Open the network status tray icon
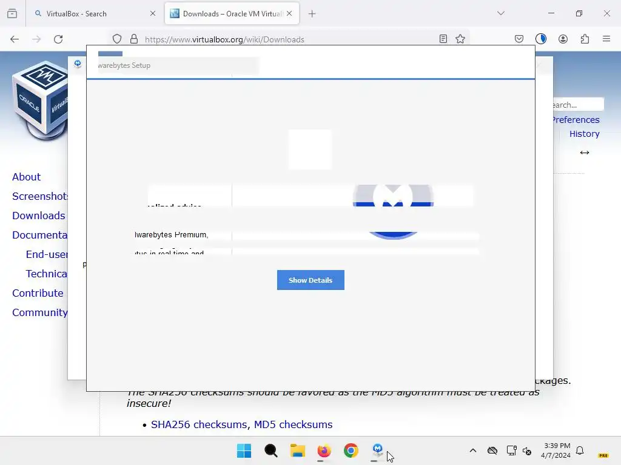 point(511,450)
